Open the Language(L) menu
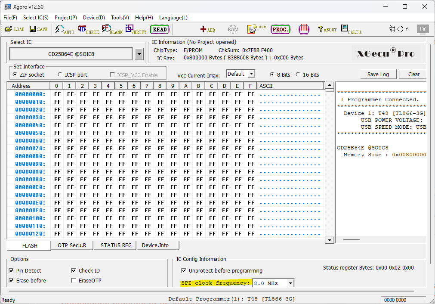 [x=173, y=18]
